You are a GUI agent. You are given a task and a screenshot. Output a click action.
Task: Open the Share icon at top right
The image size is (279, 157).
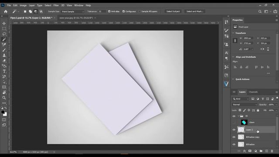coord(275,11)
